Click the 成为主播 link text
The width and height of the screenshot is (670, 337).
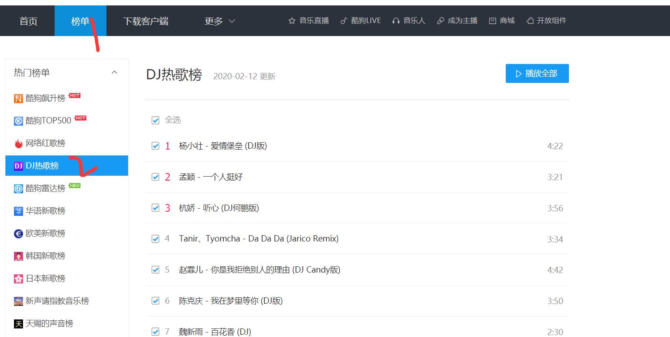pyautogui.click(x=462, y=21)
